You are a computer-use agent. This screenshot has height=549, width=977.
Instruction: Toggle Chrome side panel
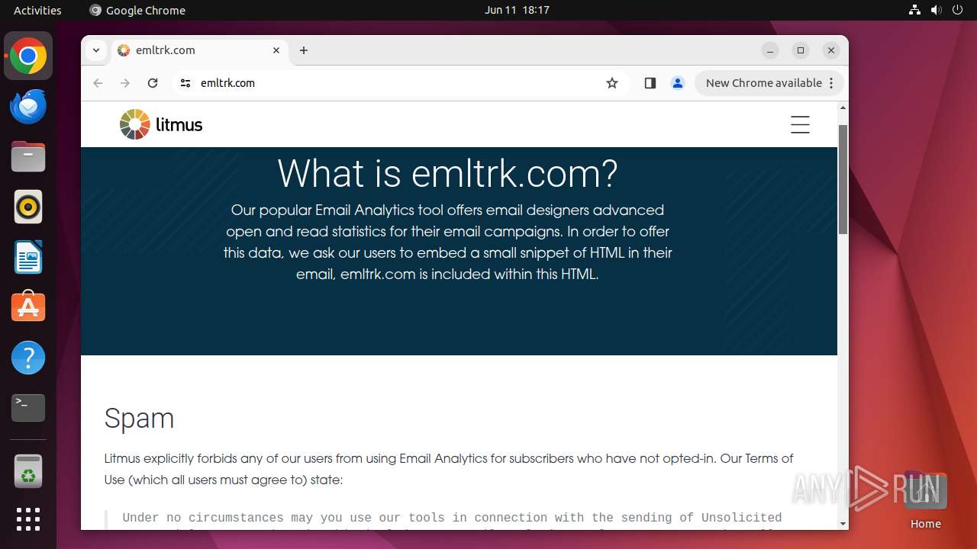650,83
